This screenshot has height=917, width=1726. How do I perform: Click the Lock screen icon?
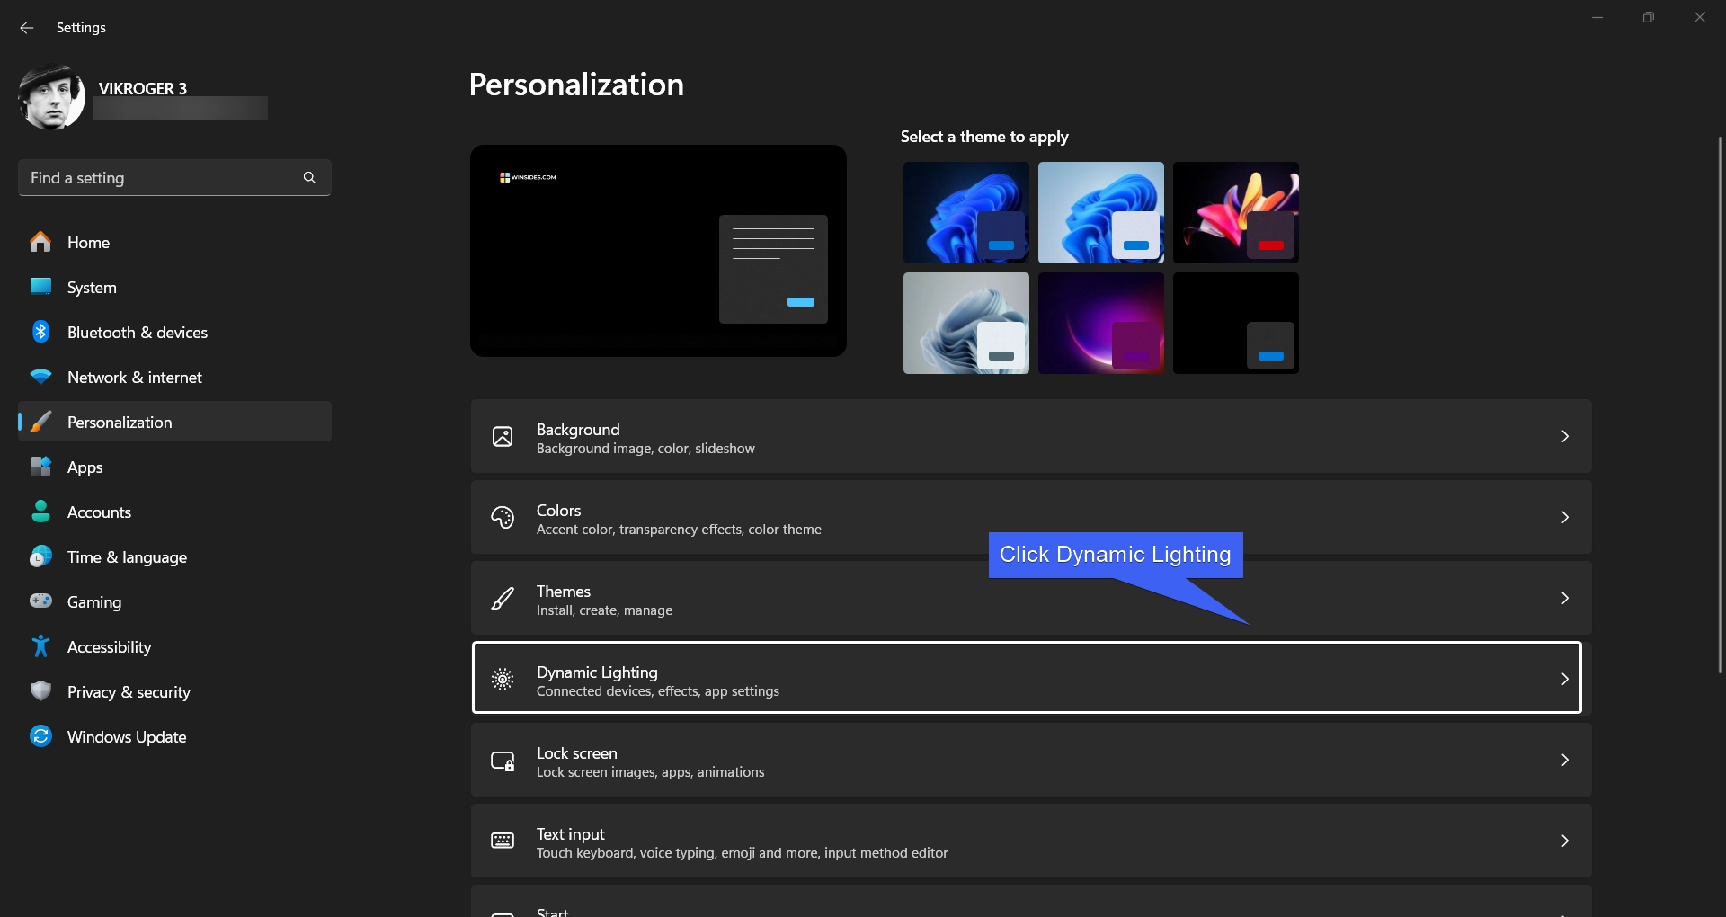(x=503, y=761)
